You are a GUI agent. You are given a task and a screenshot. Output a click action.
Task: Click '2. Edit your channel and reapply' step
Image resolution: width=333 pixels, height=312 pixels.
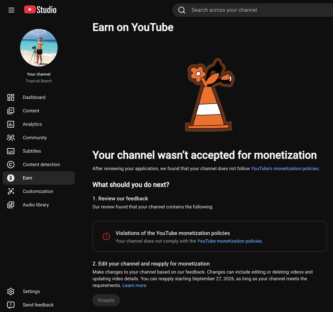click(151, 264)
